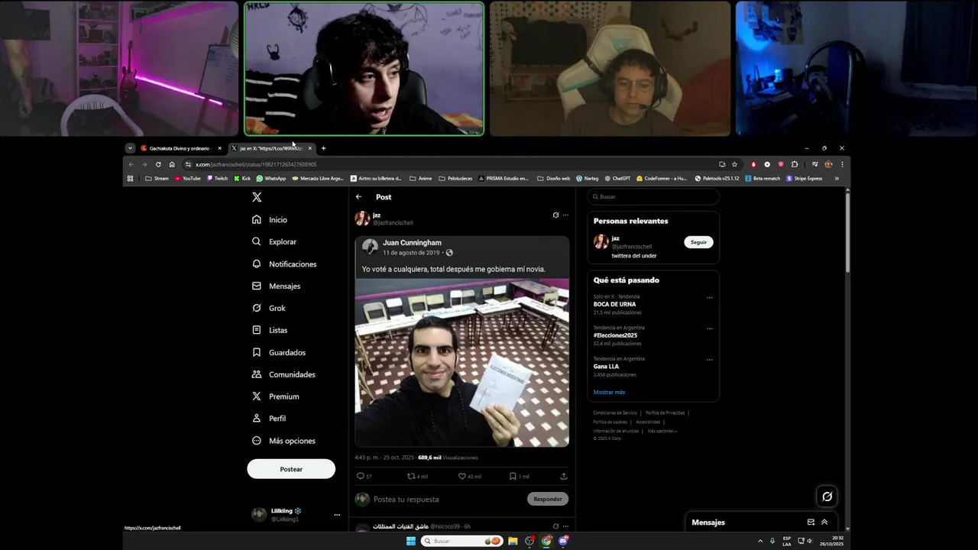Open Más opciones menu
The height and width of the screenshot is (550, 978).
(x=283, y=442)
